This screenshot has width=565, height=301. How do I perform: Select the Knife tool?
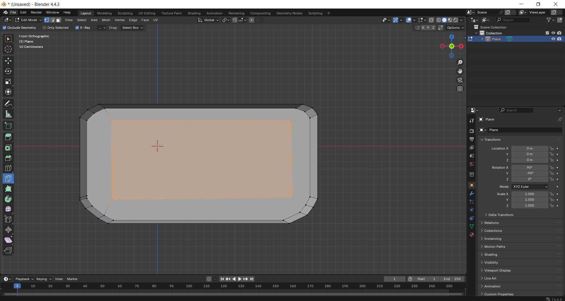click(x=8, y=178)
